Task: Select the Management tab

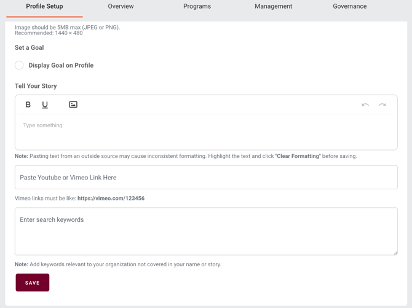Action: (273, 7)
